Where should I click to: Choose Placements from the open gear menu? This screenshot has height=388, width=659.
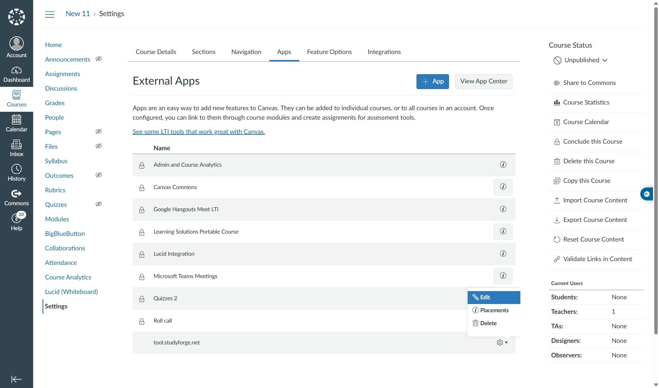tap(494, 310)
